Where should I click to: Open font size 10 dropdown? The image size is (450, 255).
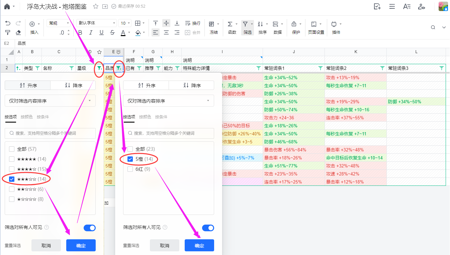click(x=125, y=23)
